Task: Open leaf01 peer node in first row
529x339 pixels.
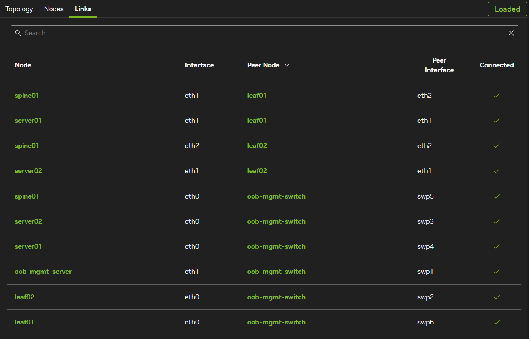Action: click(x=257, y=96)
